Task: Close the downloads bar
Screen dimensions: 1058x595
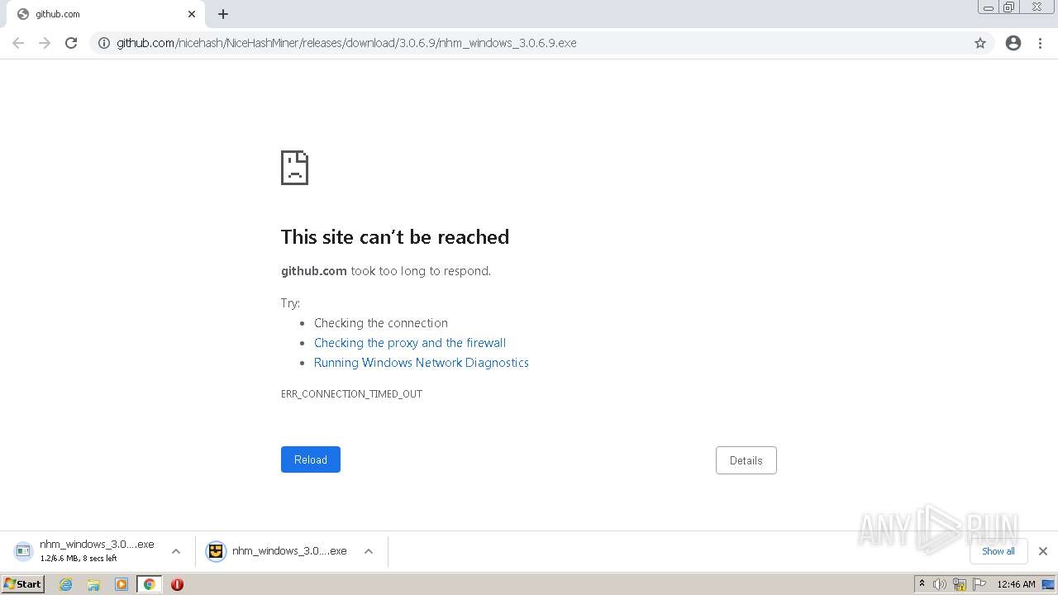Action: (x=1043, y=551)
